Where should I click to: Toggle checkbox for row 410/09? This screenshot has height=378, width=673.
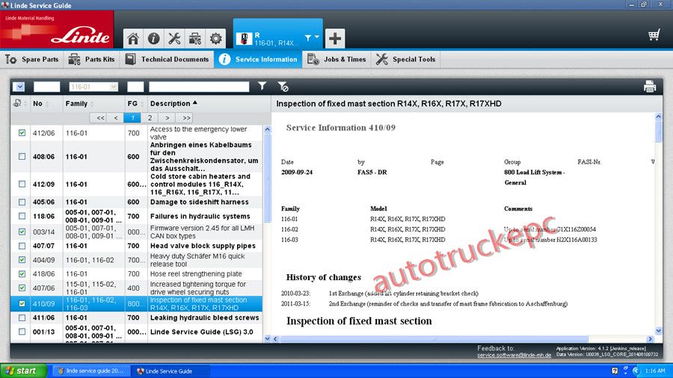coord(22,303)
